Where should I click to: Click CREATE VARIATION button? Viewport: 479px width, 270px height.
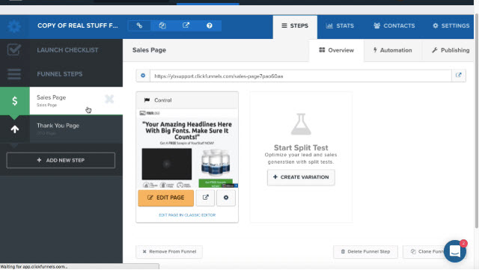click(301, 177)
